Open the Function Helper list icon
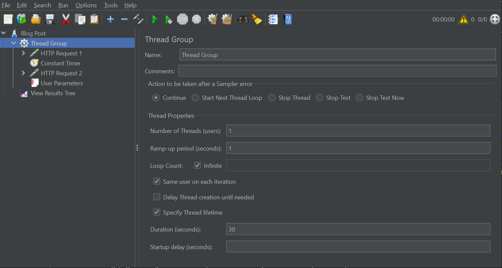The height and width of the screenshot is (268, 502). [x=273, y=20]
